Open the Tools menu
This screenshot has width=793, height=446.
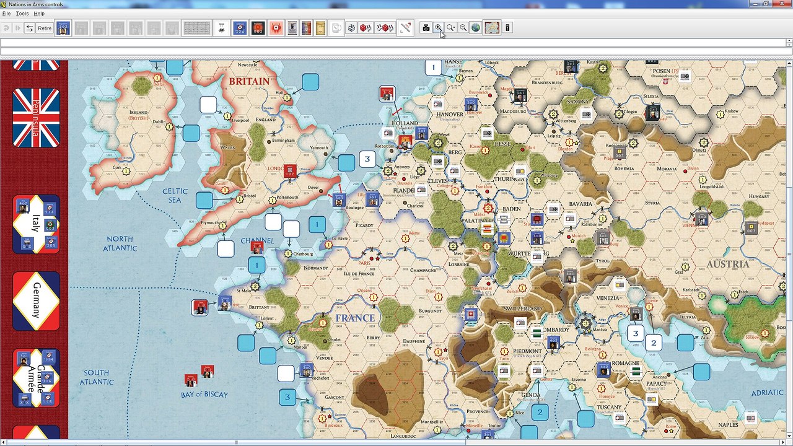pyautogui.click(x=22, y=13)
